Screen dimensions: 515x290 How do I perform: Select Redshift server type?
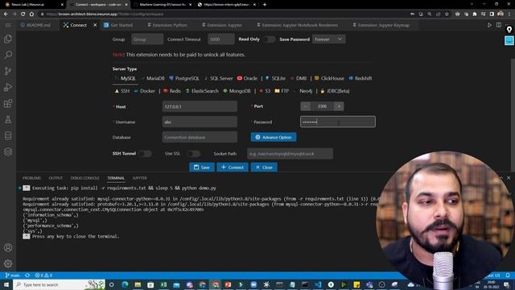[360, 78]
